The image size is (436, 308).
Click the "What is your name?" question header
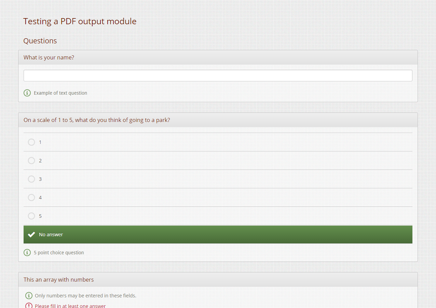[x=49, y=57]
